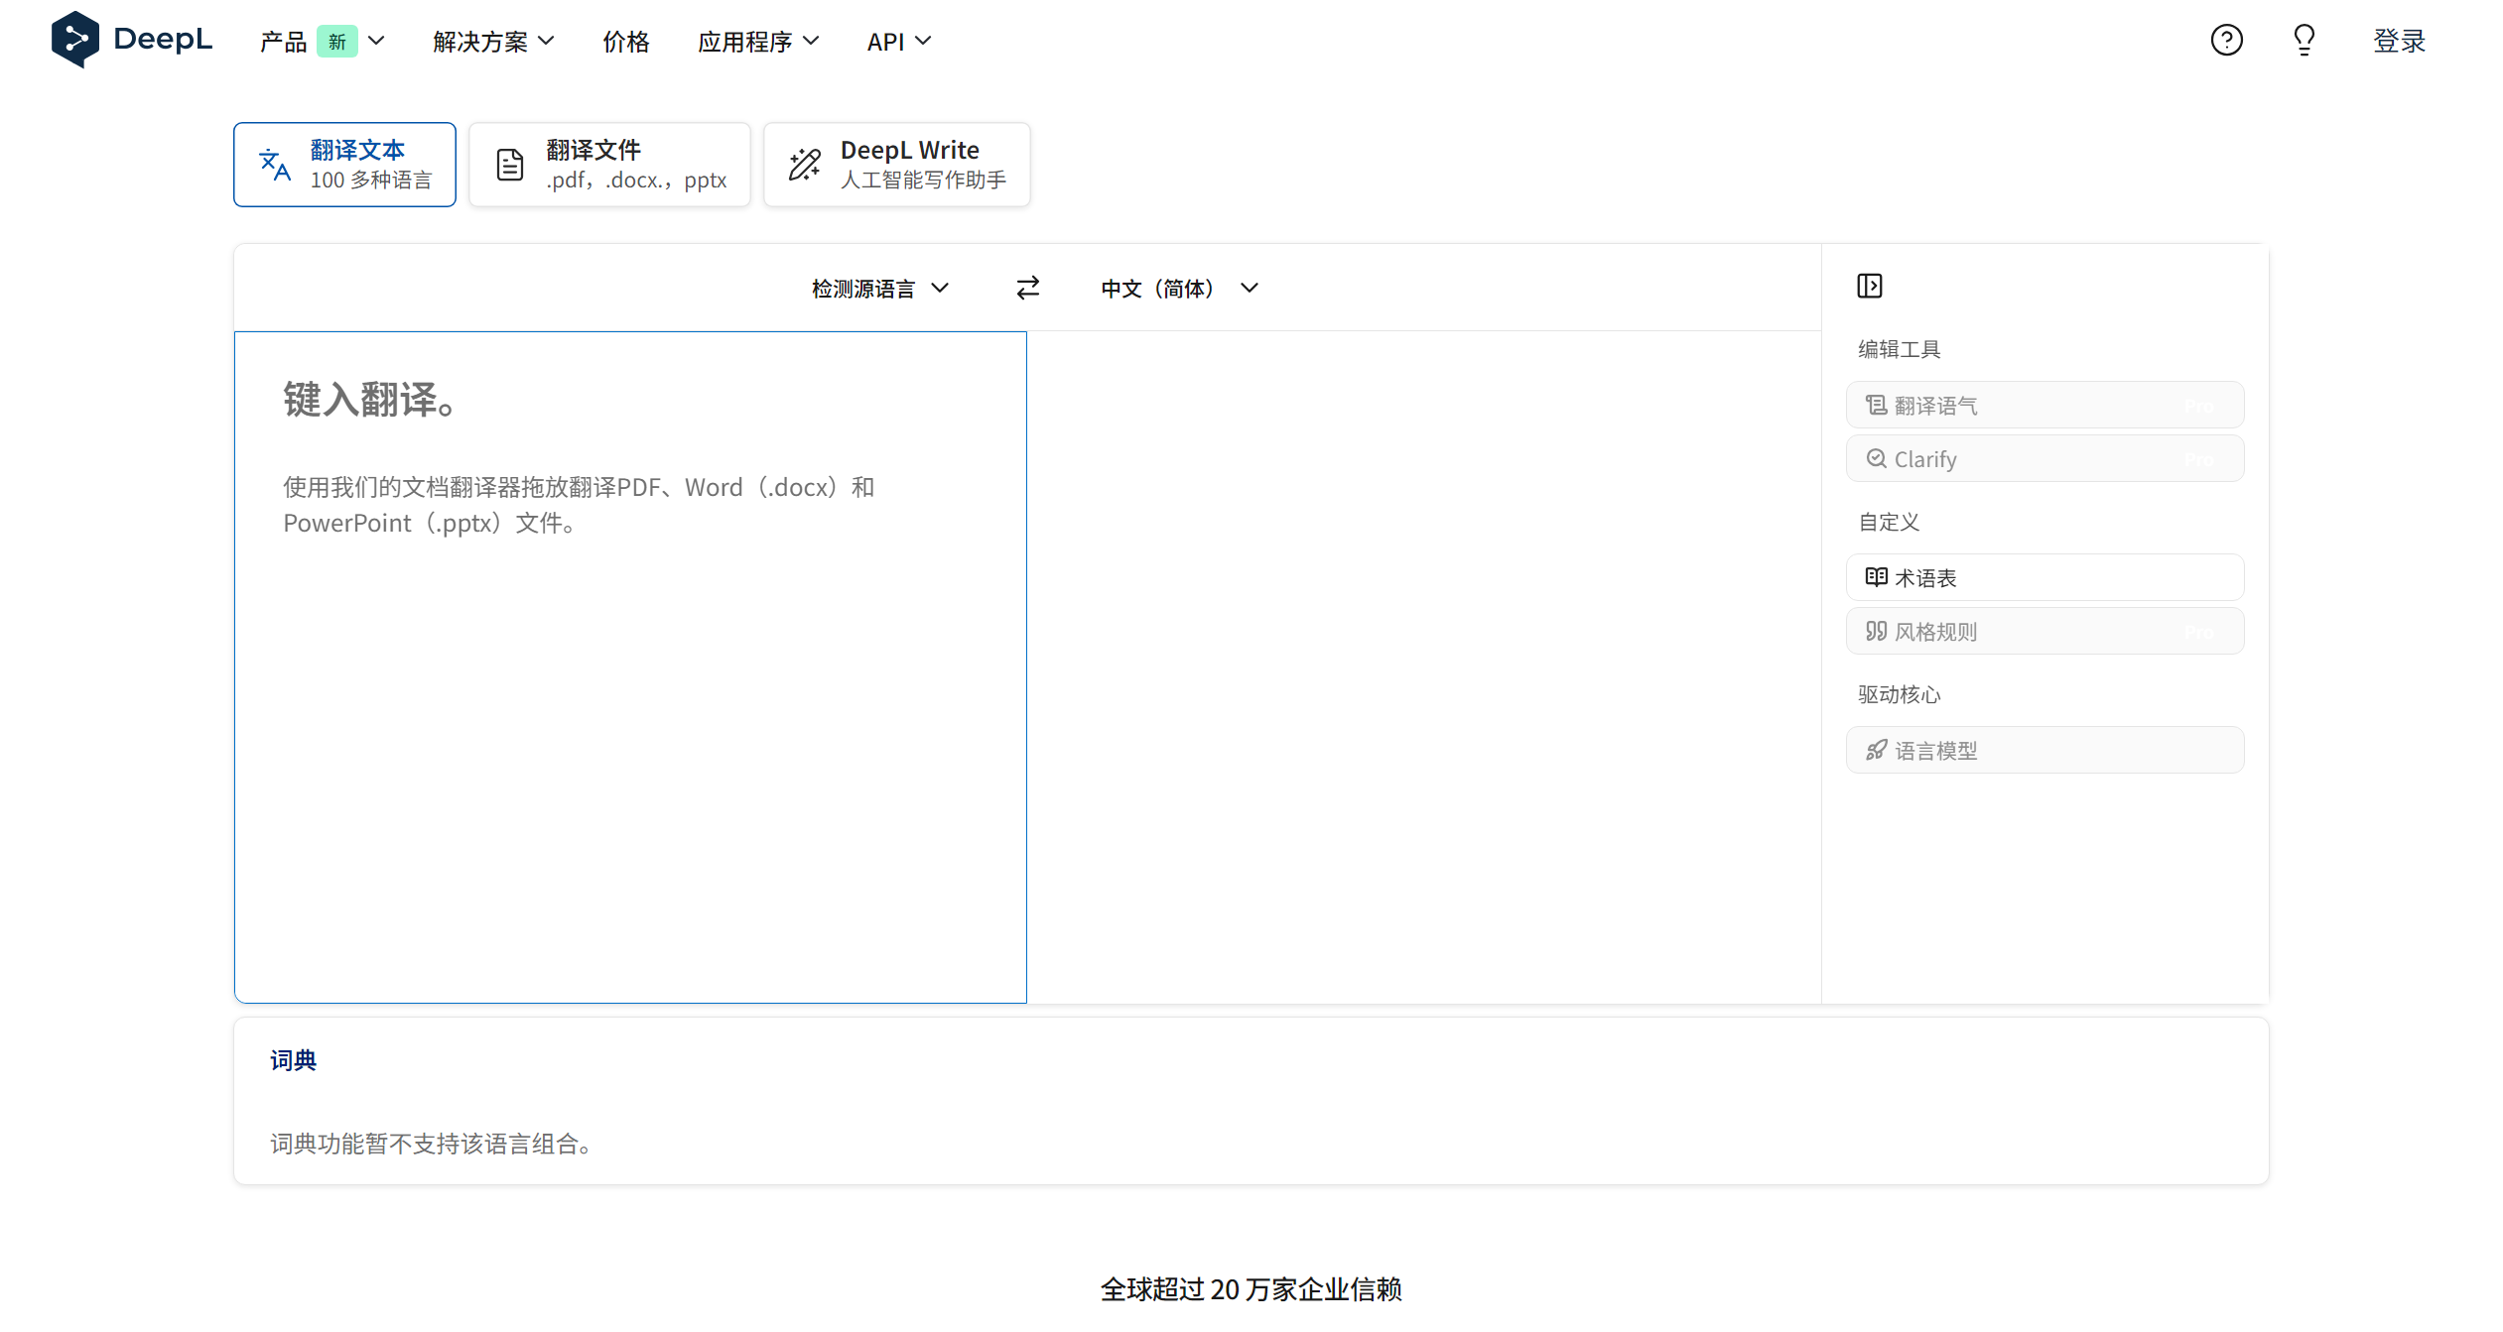2503x1332 pixels.
Task: Select the translate files document icon
Action: pos(509,164)
